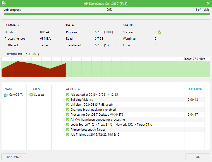This screenshot has width=212, height=162.
Task: Click the CentOS 7 VM icon in Name list
Action: click(6, 95)
